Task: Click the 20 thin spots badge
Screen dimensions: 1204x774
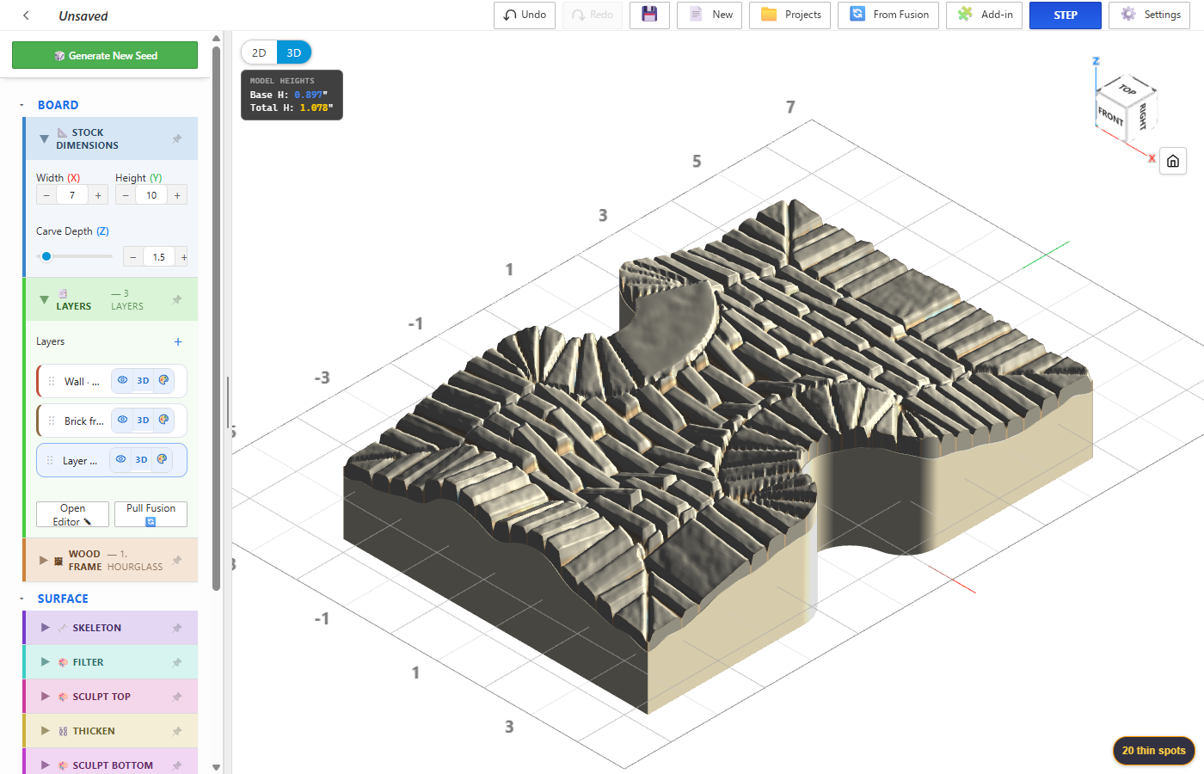Action: tap(1153, 750)
